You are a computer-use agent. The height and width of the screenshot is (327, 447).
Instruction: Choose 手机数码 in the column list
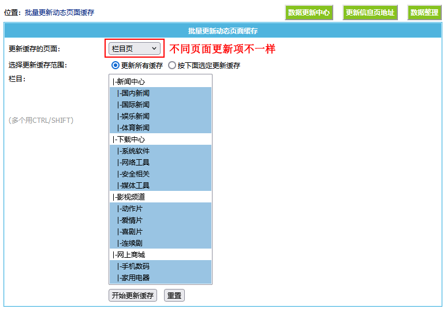point(134,266)
